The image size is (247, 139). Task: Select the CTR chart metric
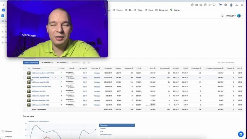tap(102, 131)
